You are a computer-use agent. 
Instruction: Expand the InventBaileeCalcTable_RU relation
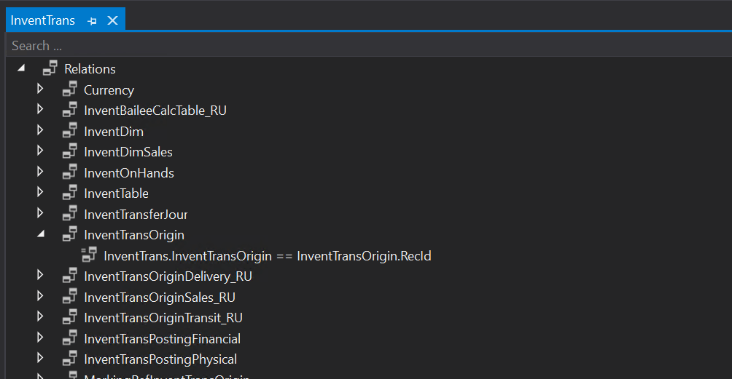point(41,111)
